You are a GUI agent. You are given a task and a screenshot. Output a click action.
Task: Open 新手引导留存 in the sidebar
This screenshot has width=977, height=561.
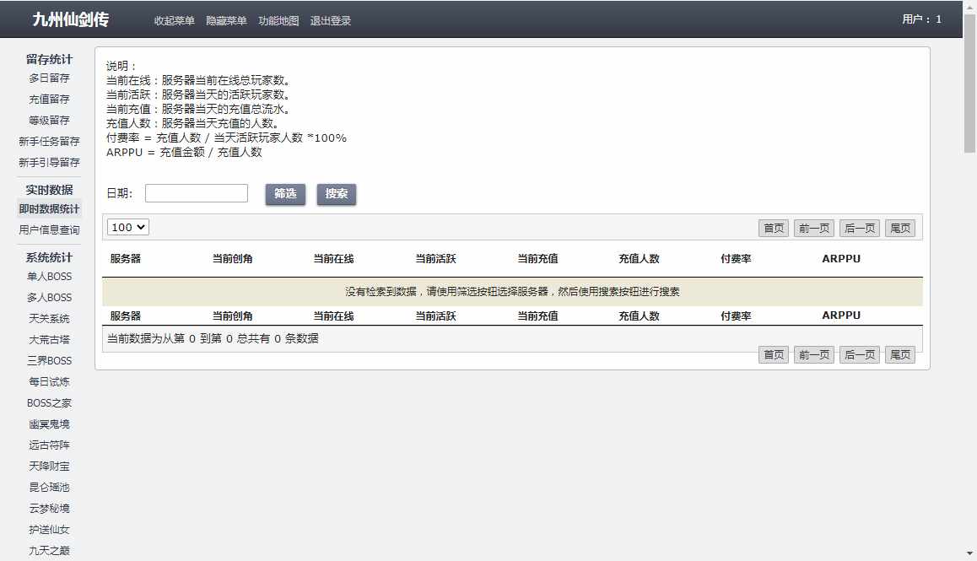[x=49, y=163]
